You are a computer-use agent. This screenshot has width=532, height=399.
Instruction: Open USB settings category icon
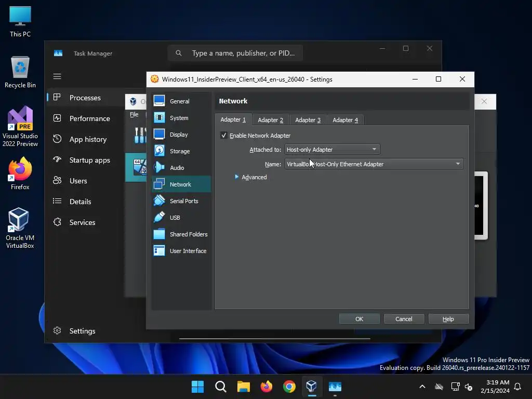(x=159, y=217)
